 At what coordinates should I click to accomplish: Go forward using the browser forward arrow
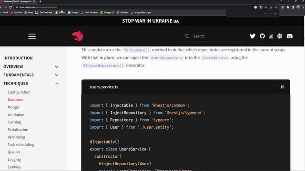[5, 7]
